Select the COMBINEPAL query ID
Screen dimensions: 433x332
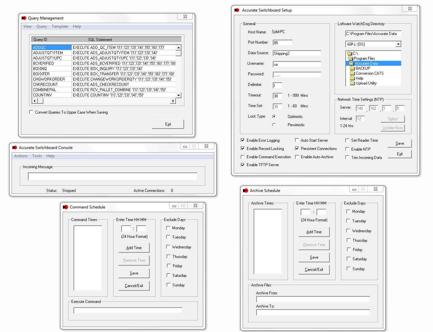pos(52,90)
